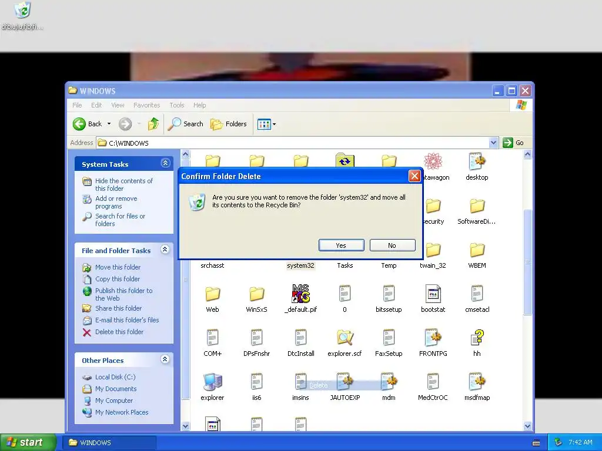This screenshot has height=451, width=602.
Task: Go back using the Back arrow
Action: coord(79,124)
